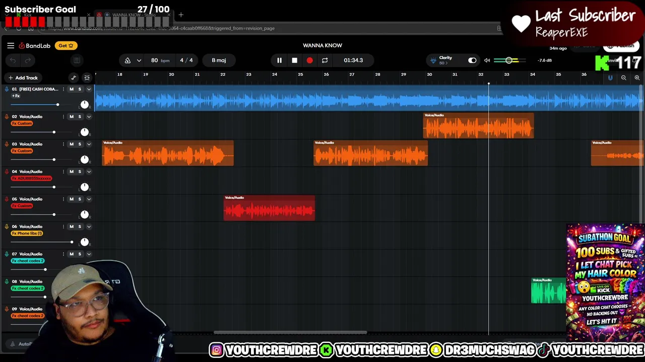
Task: Start recording with the red record button
Action: 309,60
